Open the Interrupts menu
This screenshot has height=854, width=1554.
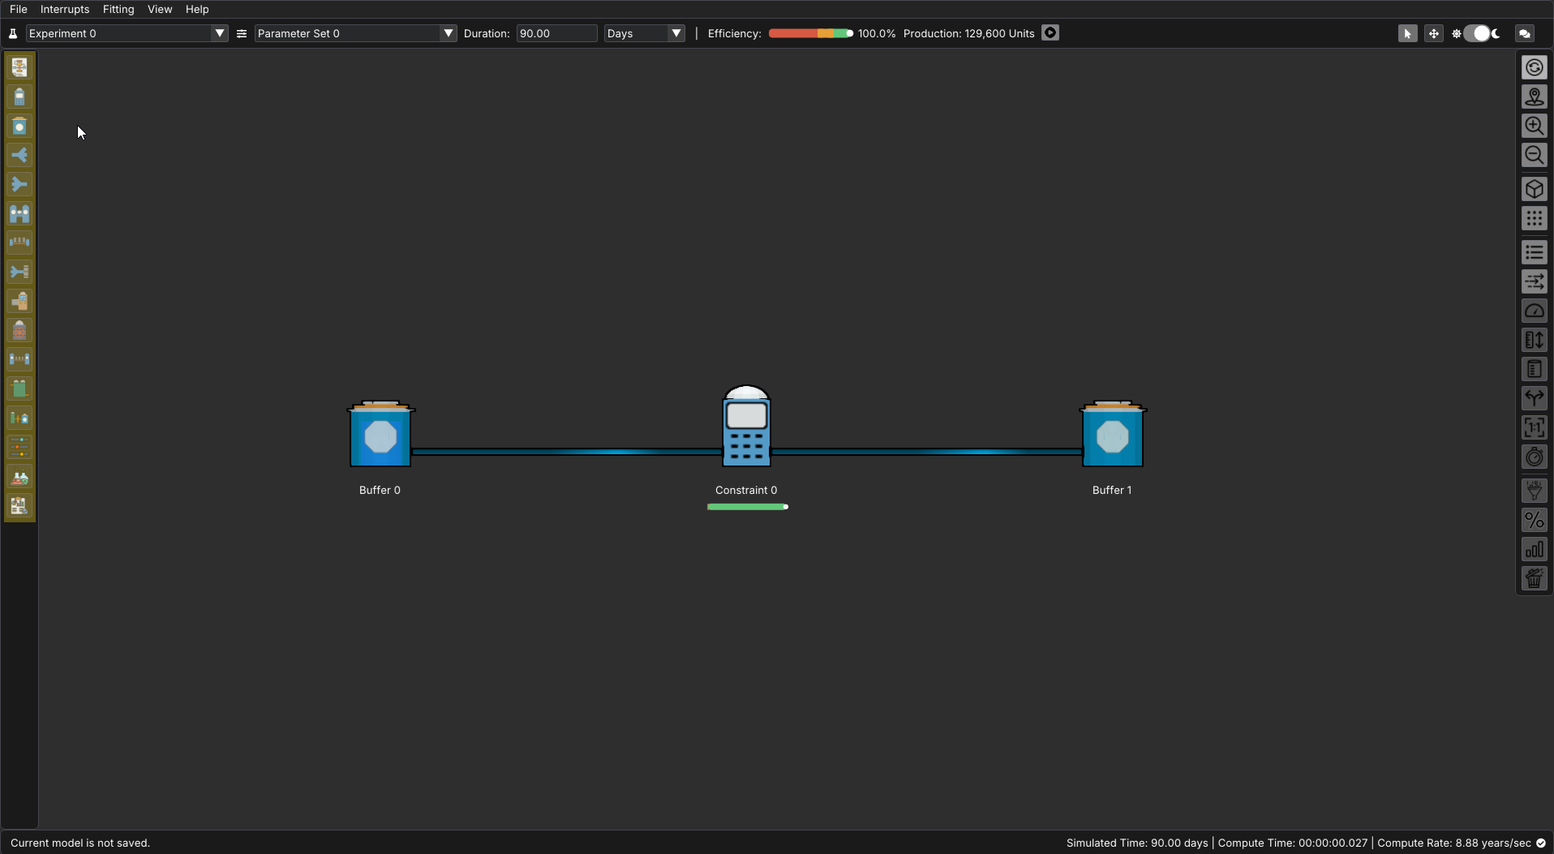(65, 9)
